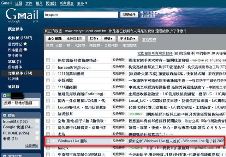Select checkbox for 1111創業加盟網 message
This screenshot has width=226, height=157.
[48, 74]
